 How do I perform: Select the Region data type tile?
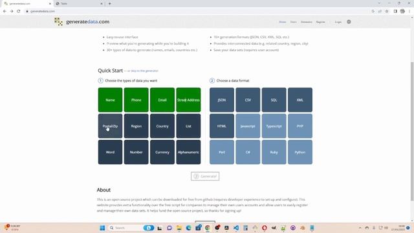[x=136, y=126]
